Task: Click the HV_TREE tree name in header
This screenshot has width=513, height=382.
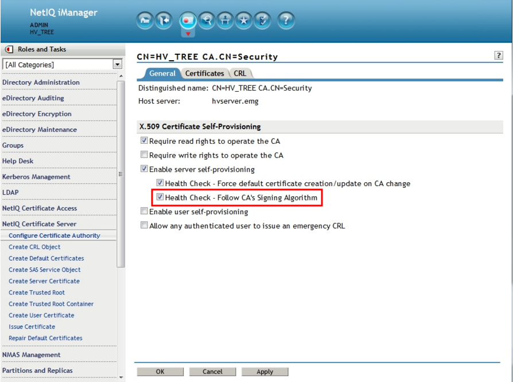Action: pyautogui.click(x=42, y=32)
